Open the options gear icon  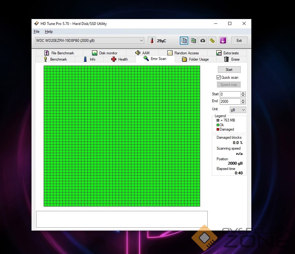tap(212, 41)
